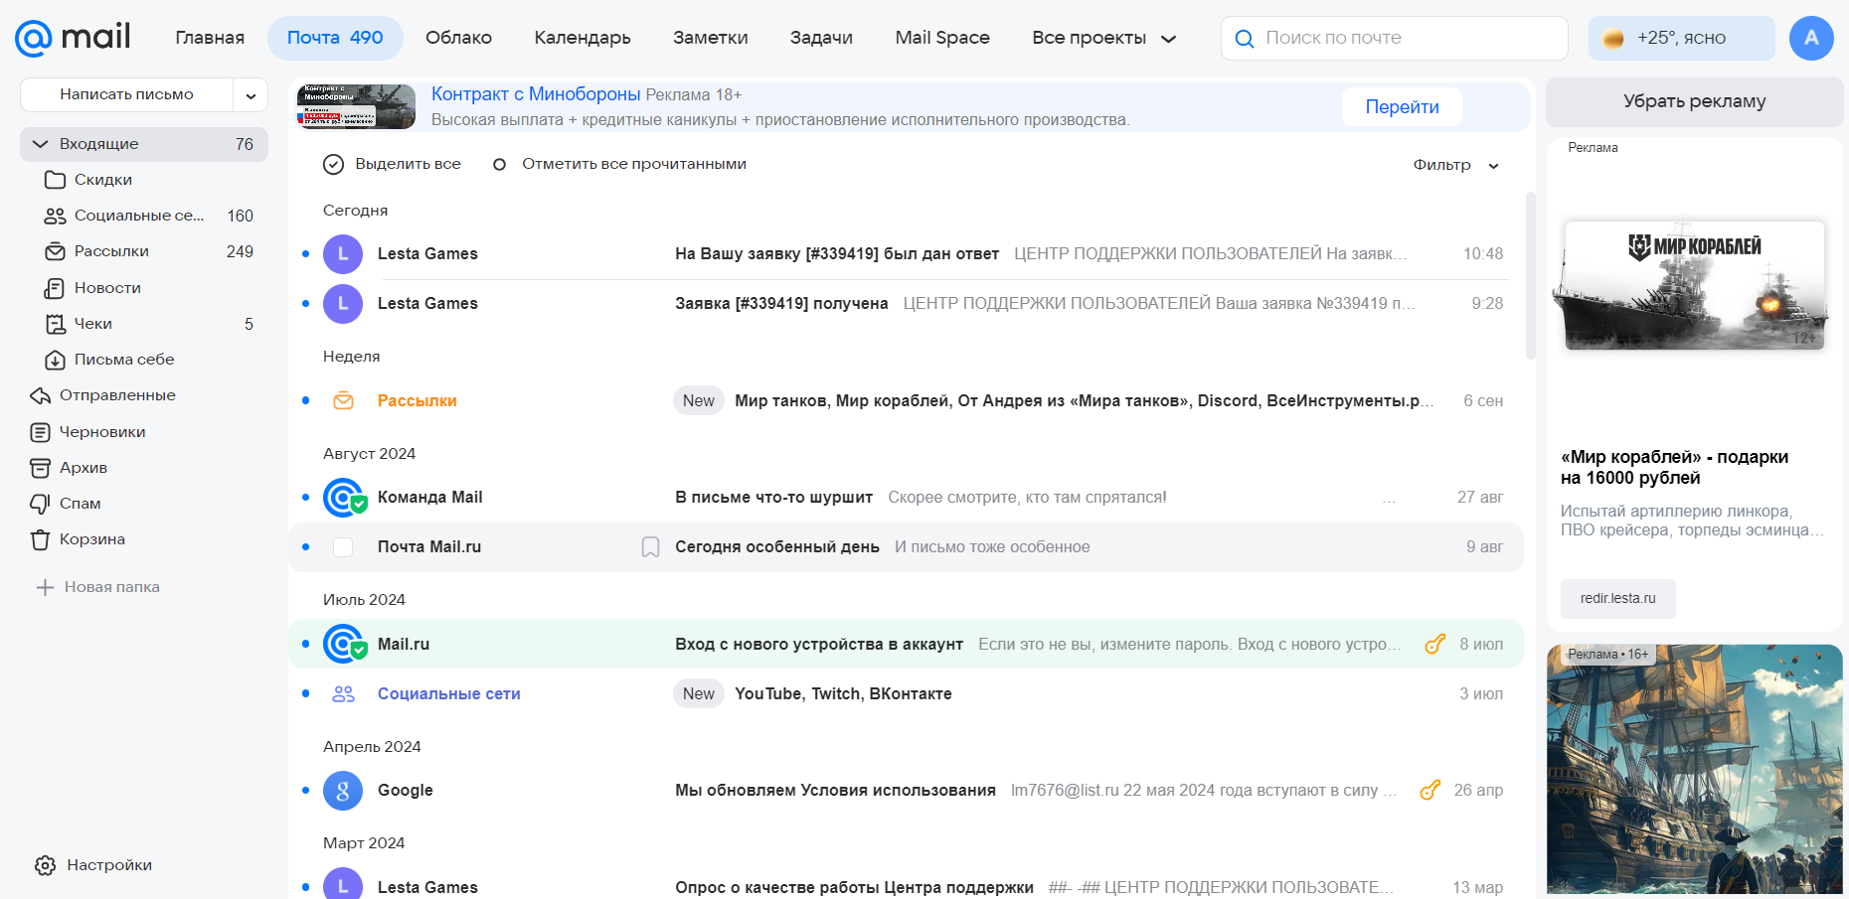Toggle unread dot on Lesta Games 9:28 email

[x=305, y=304]
